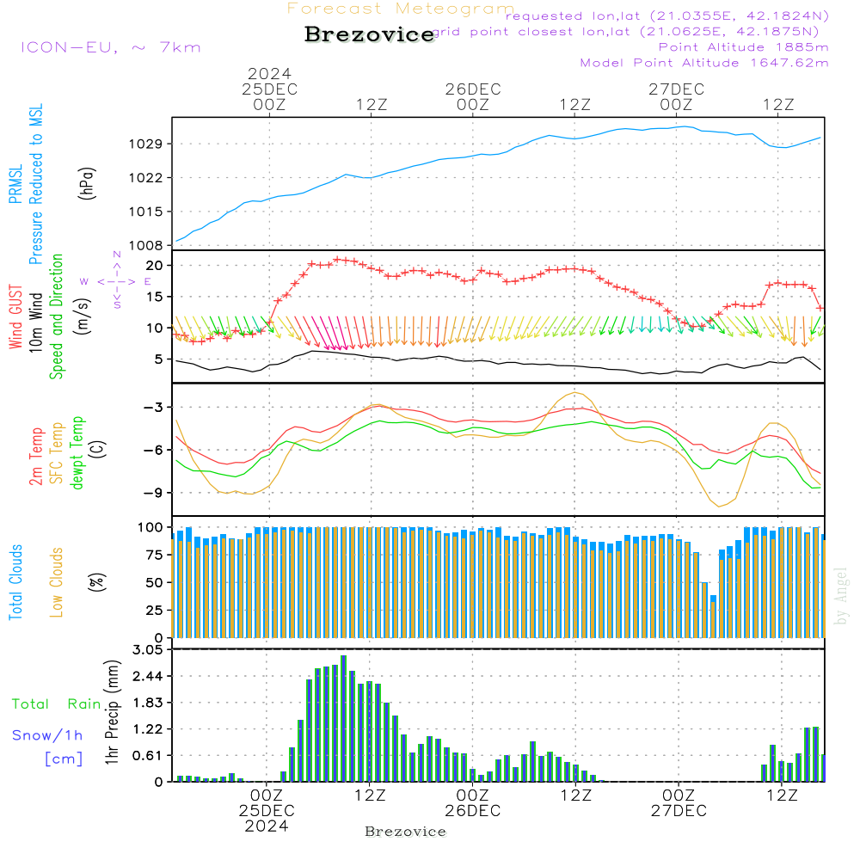Click the PRMSL axis label
Screen dimensions: 860x860
tap(15, 184)
